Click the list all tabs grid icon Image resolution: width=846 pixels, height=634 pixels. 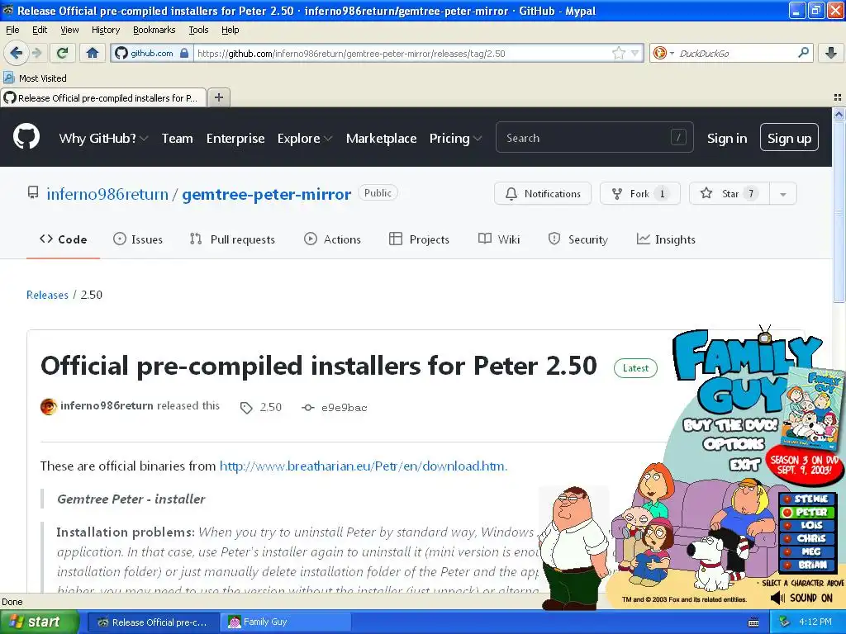838,97
